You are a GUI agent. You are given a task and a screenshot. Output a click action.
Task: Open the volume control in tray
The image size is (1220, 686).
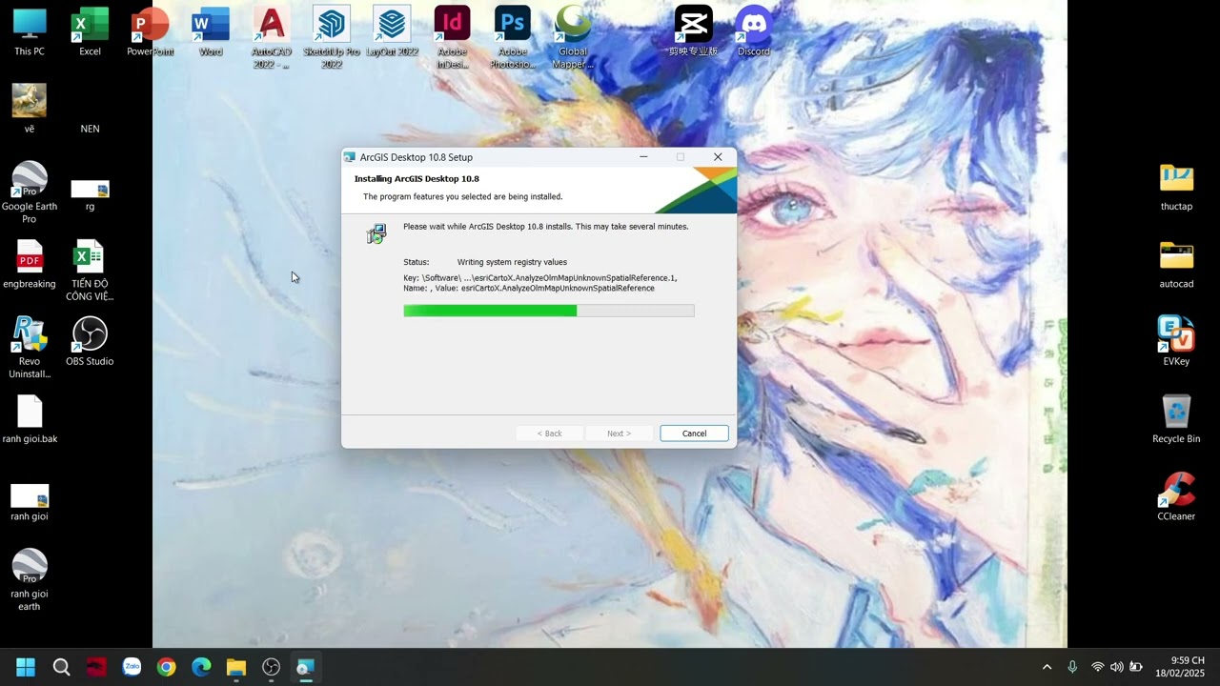(1117, 667)
